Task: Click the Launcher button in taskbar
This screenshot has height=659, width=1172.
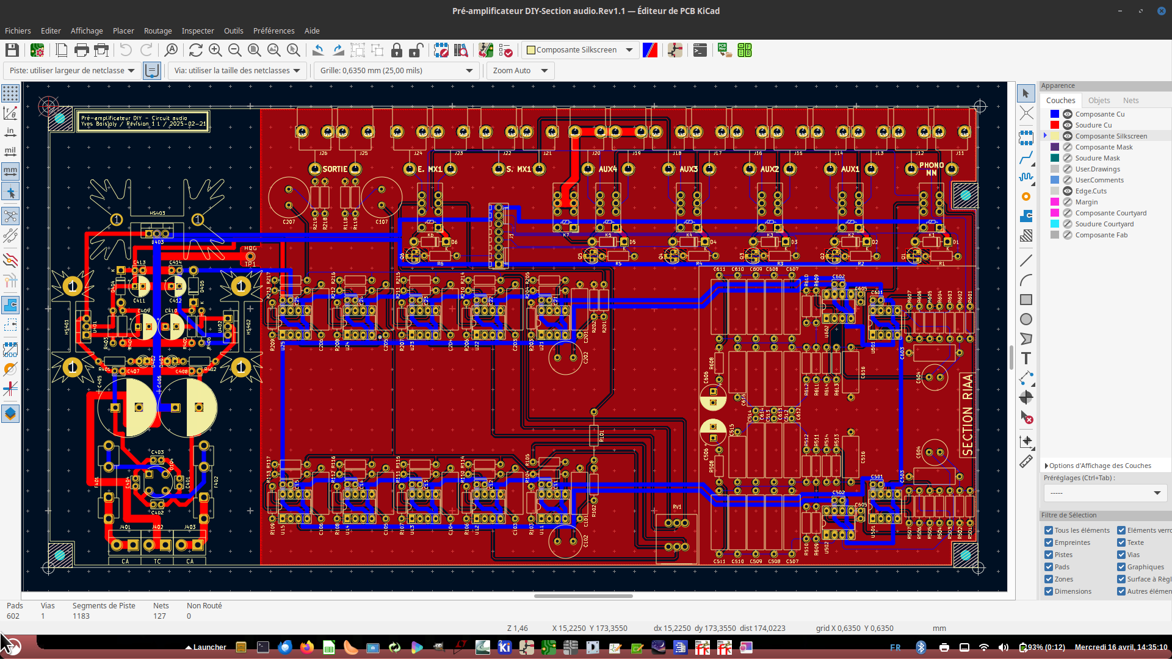Action: (x=206, y=647)
